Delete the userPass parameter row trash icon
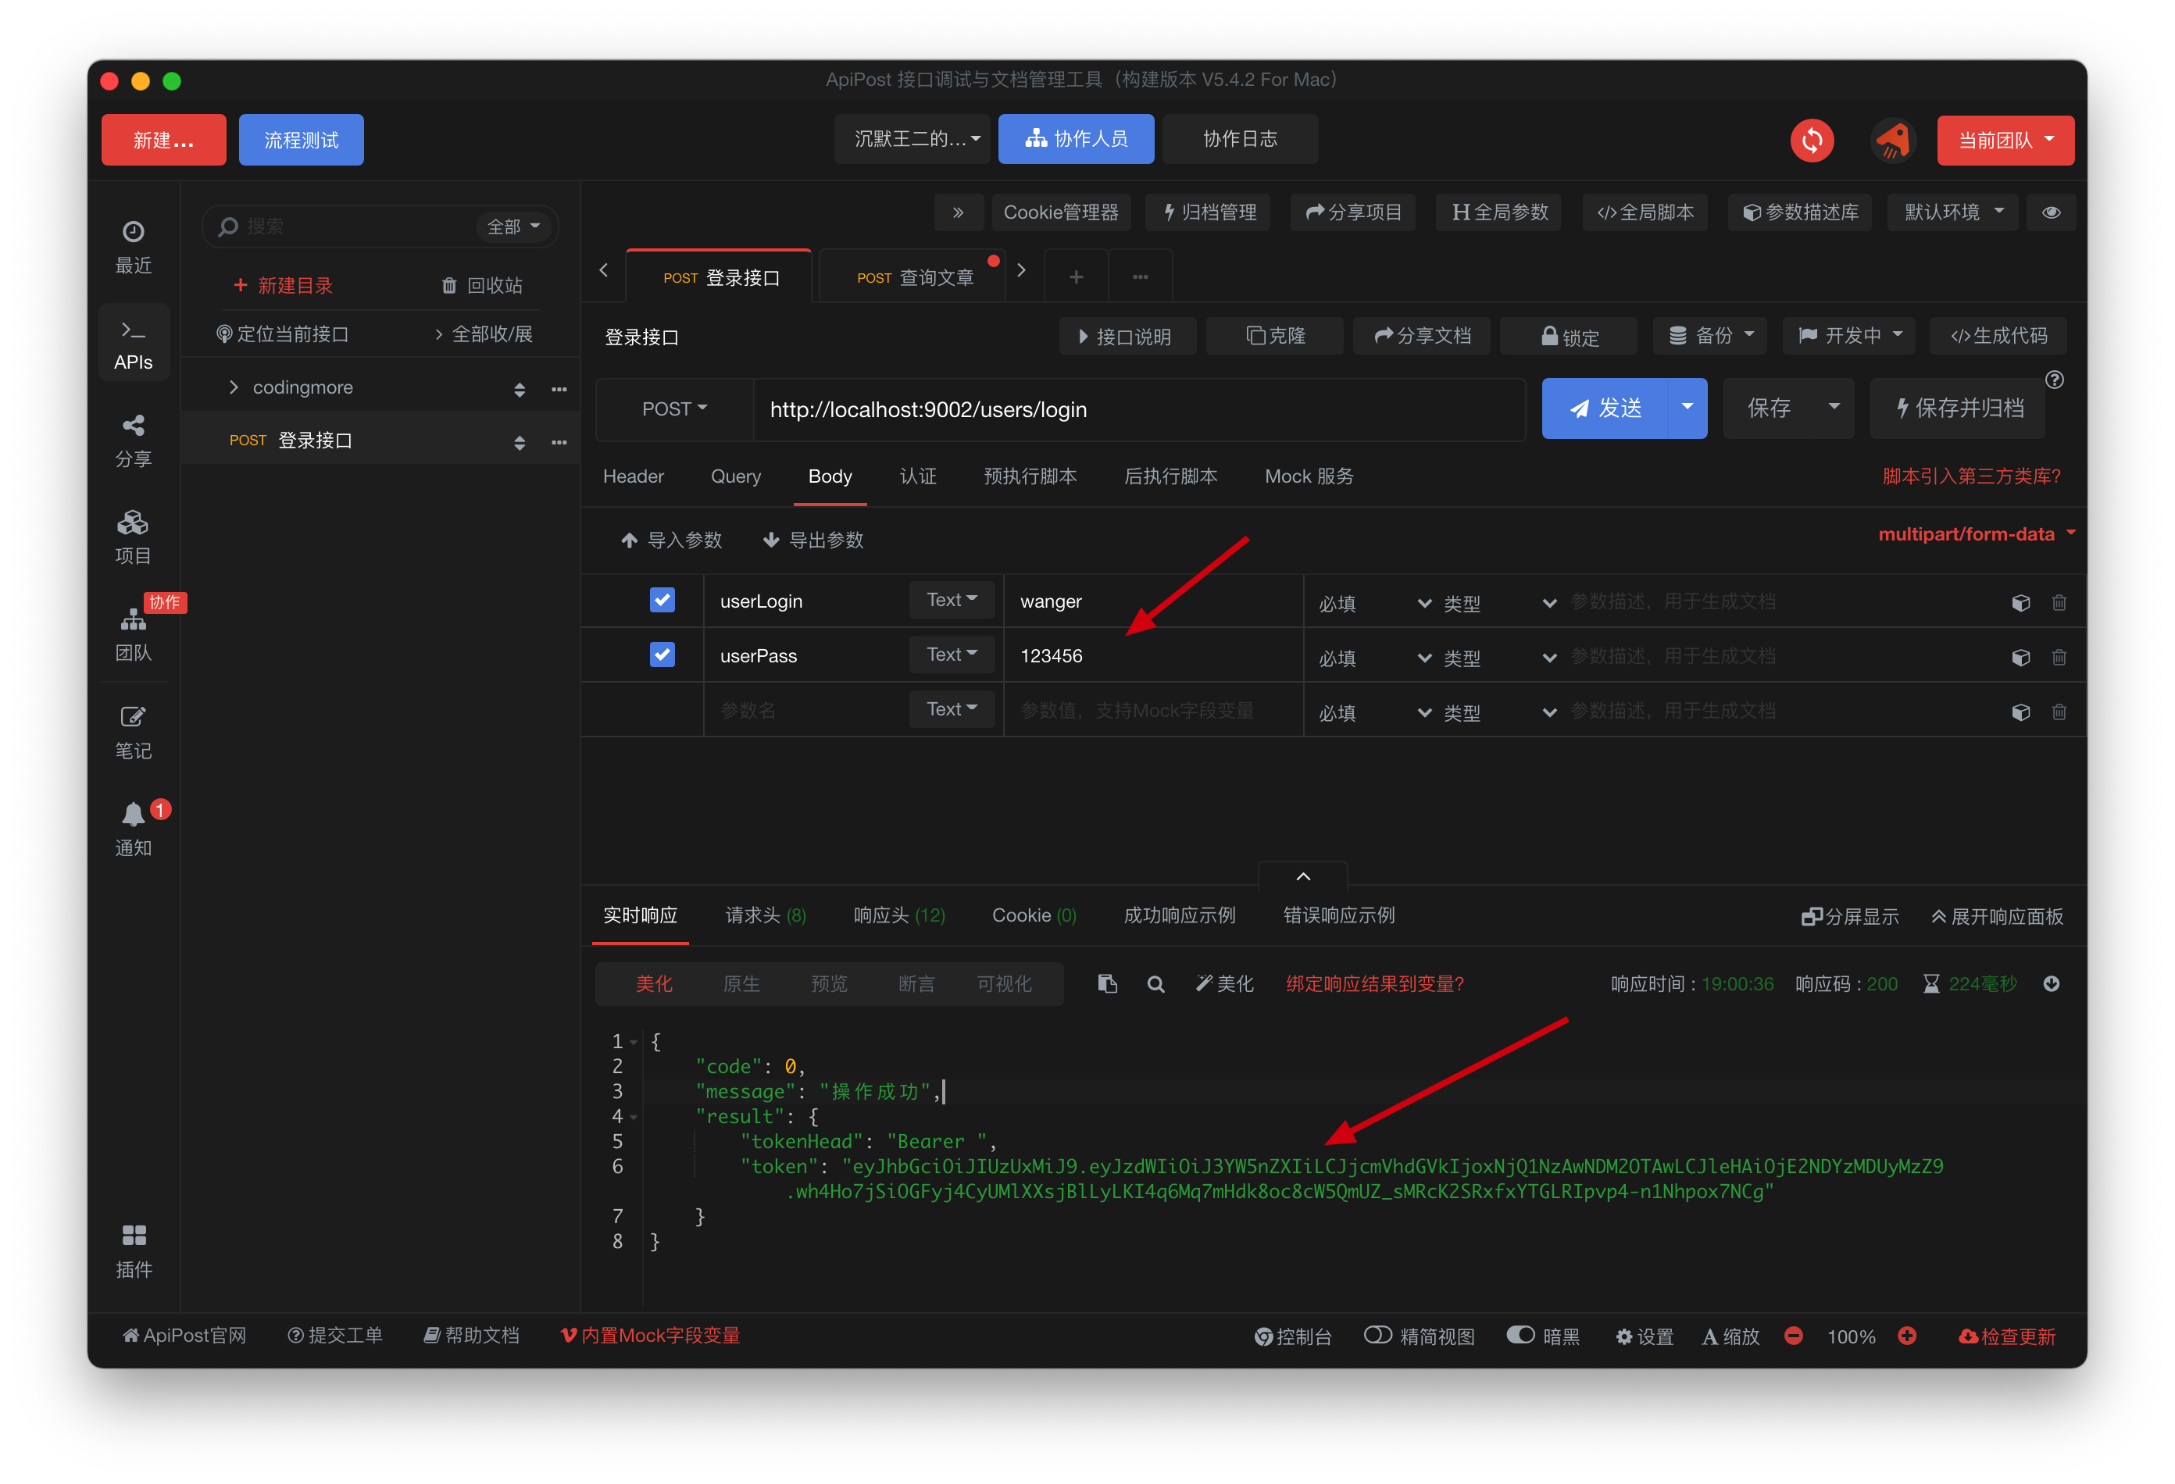This screenshot has width=2175, height=1484. pyautogui.click(x=2059, y=658)
